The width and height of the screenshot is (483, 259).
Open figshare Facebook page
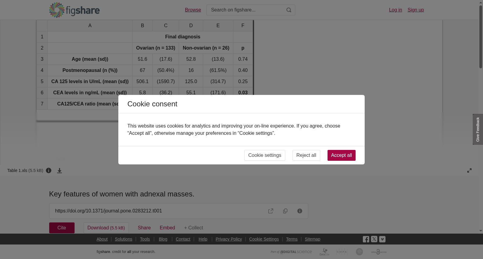(x=366, y=239)
